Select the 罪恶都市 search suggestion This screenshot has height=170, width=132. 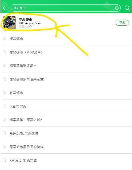pos(66,39)
